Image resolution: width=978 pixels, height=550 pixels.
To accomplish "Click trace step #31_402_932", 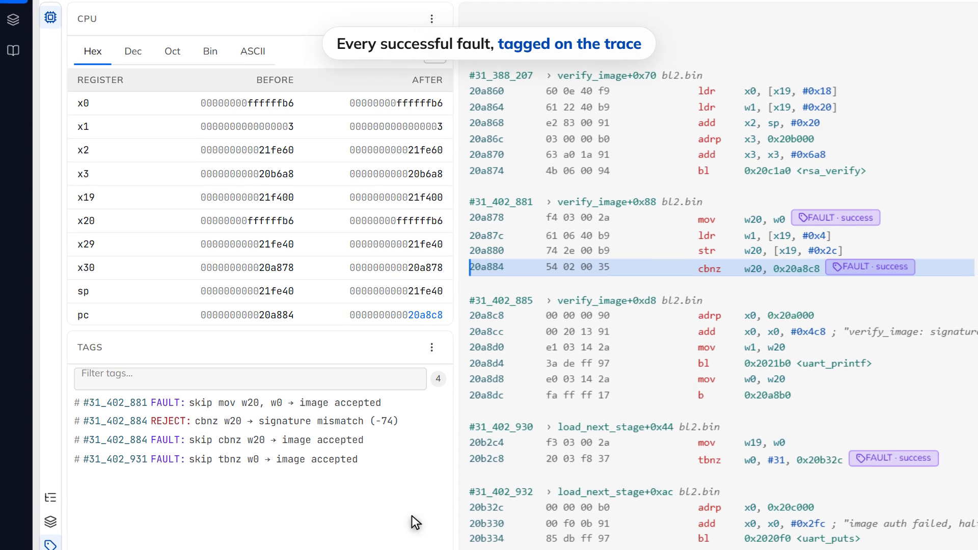I will click(501, 492).
